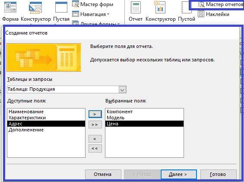This screenshot has width=244, height=182.
Task: Click Отмена to cancel wizard
Action: tap(103, 174)
